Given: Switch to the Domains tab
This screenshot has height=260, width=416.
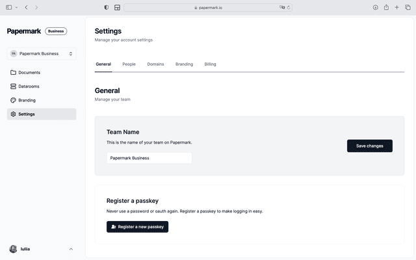Looking at the screenshot, I should [155, 64].
